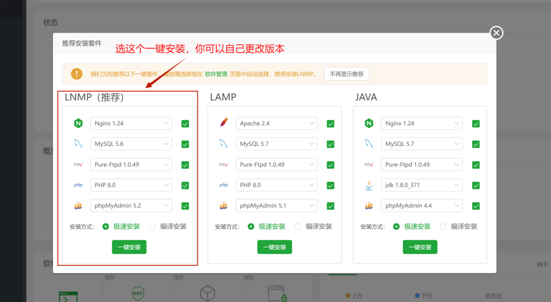Image resolution: width=551 pixels, height=302 pixels.
Task: Click 一键安装 button under LAMP
Action: [x=274, y=247]
